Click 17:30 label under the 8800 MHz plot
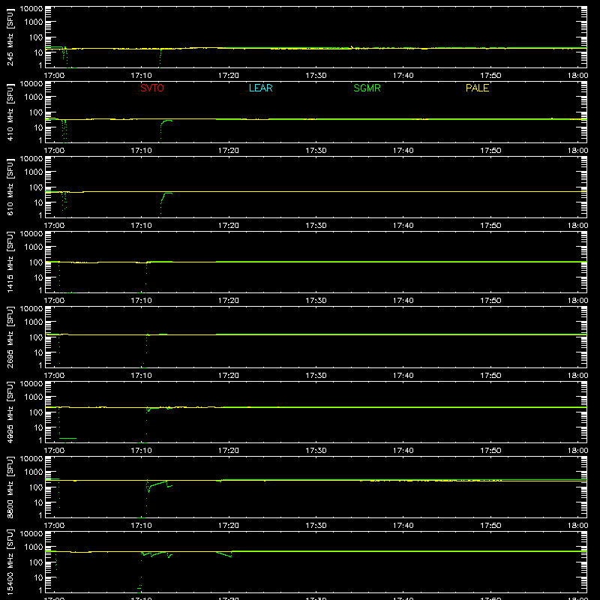Image resolution: width=600 pixels, height=600 pixels. (316, 526)
